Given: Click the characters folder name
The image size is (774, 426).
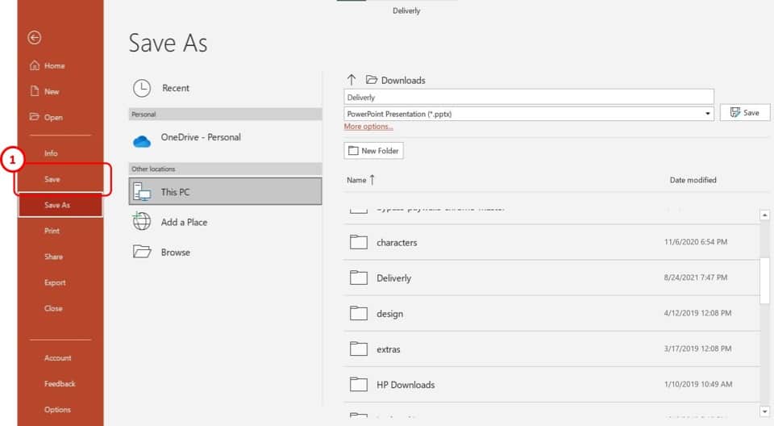Looking at the screenshot, I should click(x=397, y=243).
